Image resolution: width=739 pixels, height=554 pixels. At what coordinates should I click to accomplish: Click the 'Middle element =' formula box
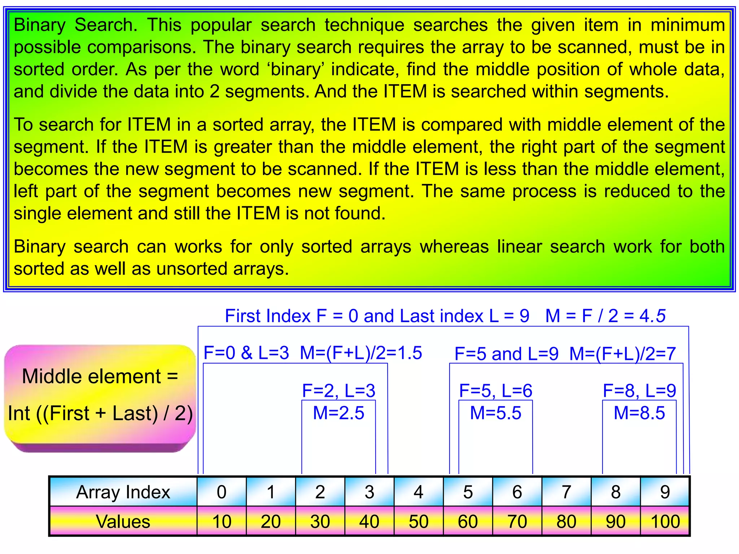point(100,398)
